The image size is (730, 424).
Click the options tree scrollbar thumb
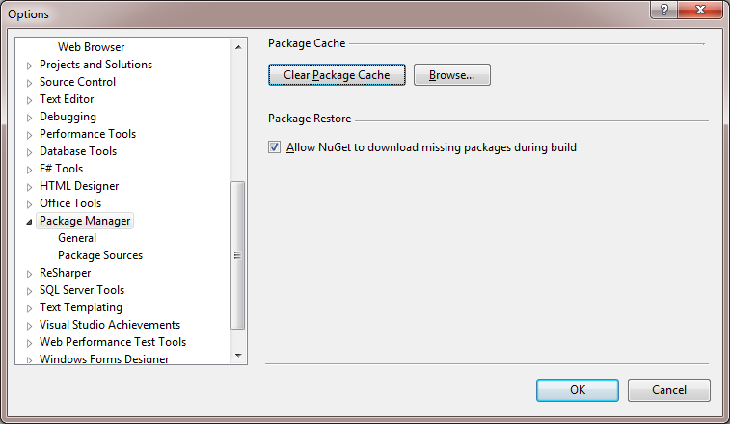pyautogui.click(x=238, y=255)
